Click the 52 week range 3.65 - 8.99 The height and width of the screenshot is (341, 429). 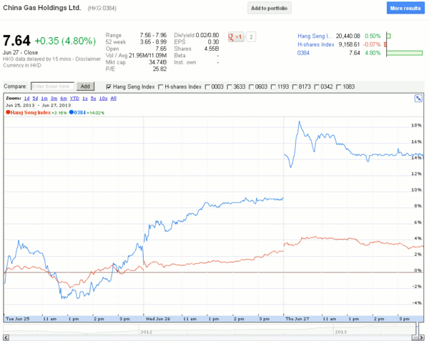pyautogui.click(x=153, y=42)
